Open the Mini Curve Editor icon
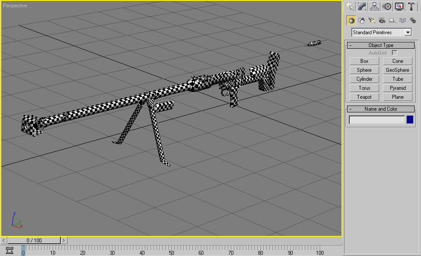 [x=10, y=250]
